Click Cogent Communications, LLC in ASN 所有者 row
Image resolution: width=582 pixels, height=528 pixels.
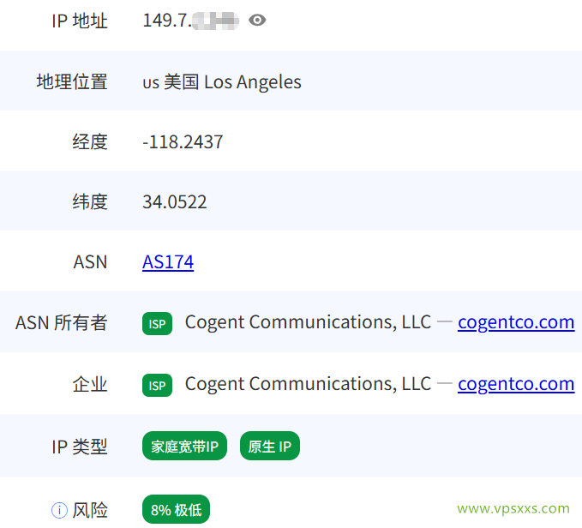pos(308,322)
